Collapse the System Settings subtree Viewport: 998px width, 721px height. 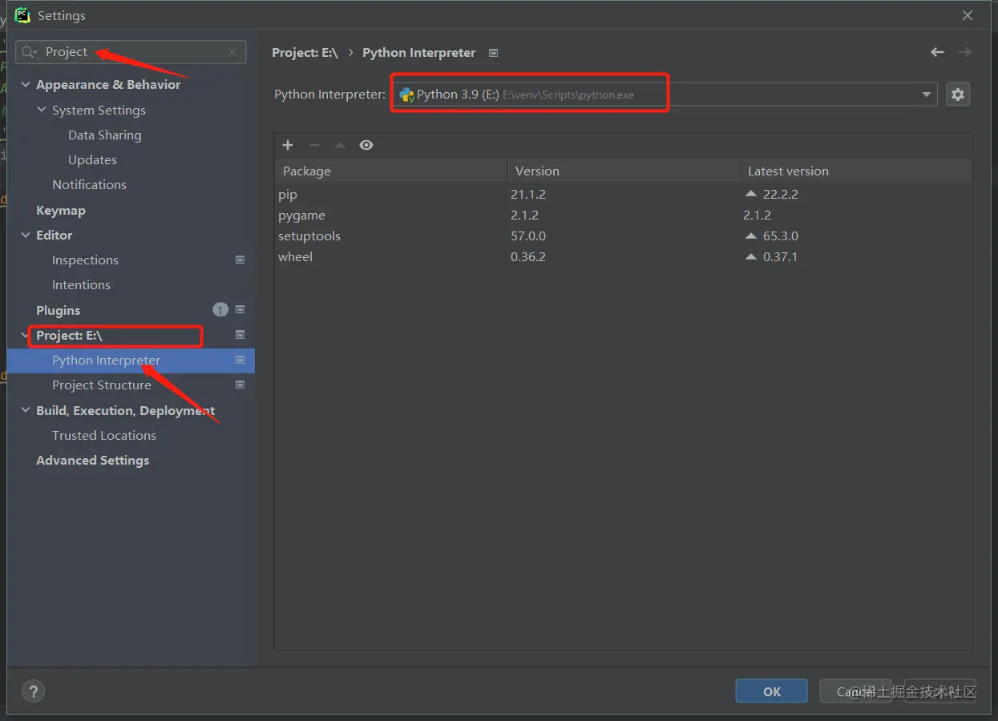click(42, 110)
